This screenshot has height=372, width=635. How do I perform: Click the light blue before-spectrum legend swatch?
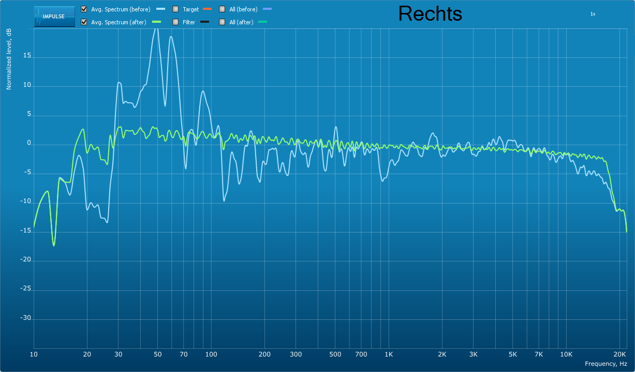click(160, 9)
